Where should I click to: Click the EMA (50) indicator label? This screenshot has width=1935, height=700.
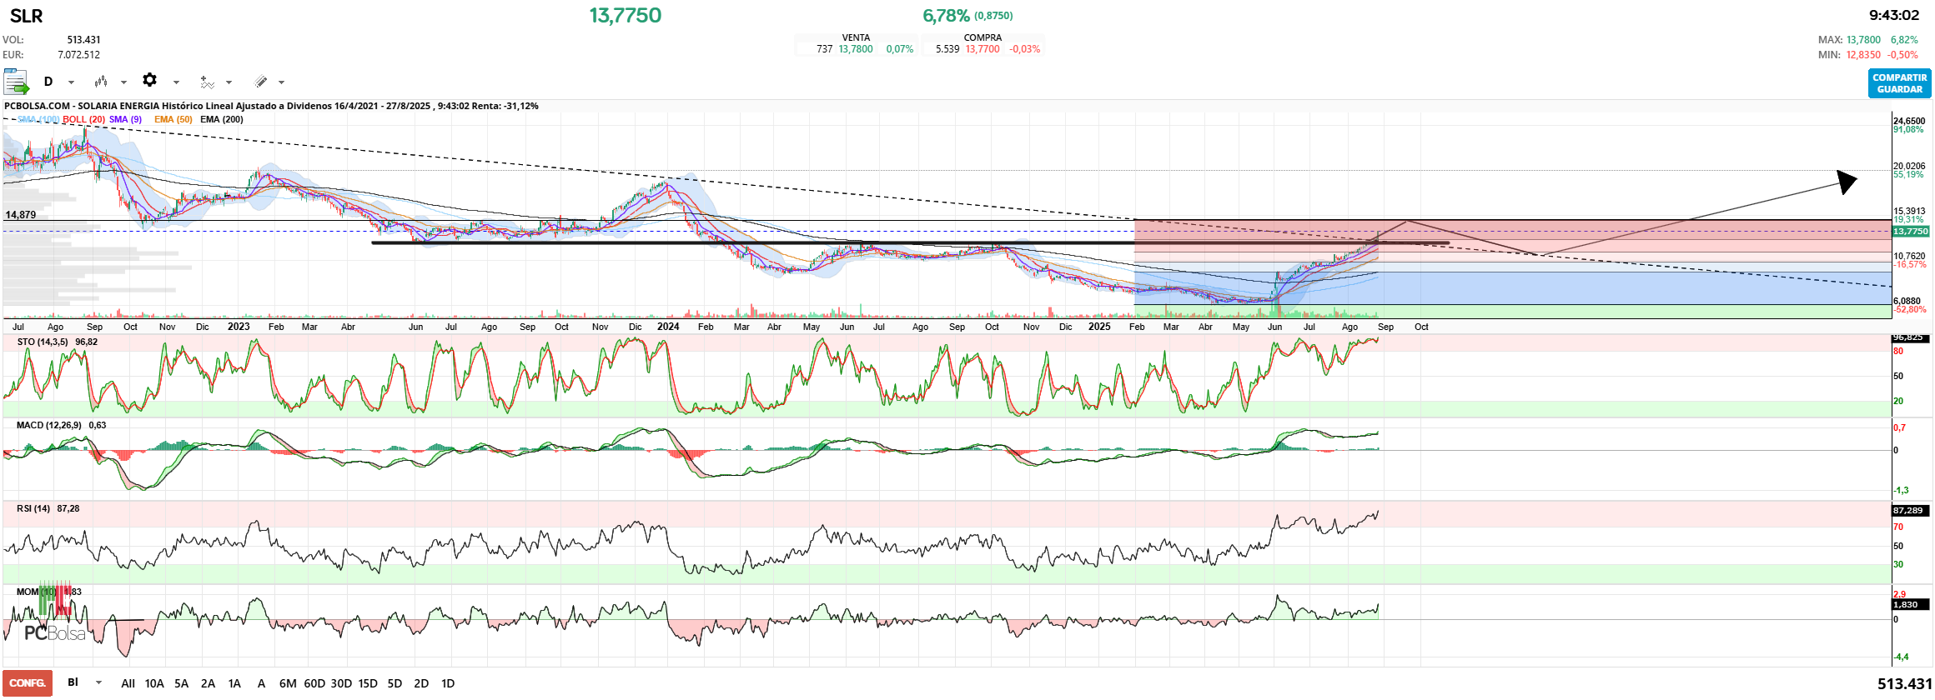point(173,119)
